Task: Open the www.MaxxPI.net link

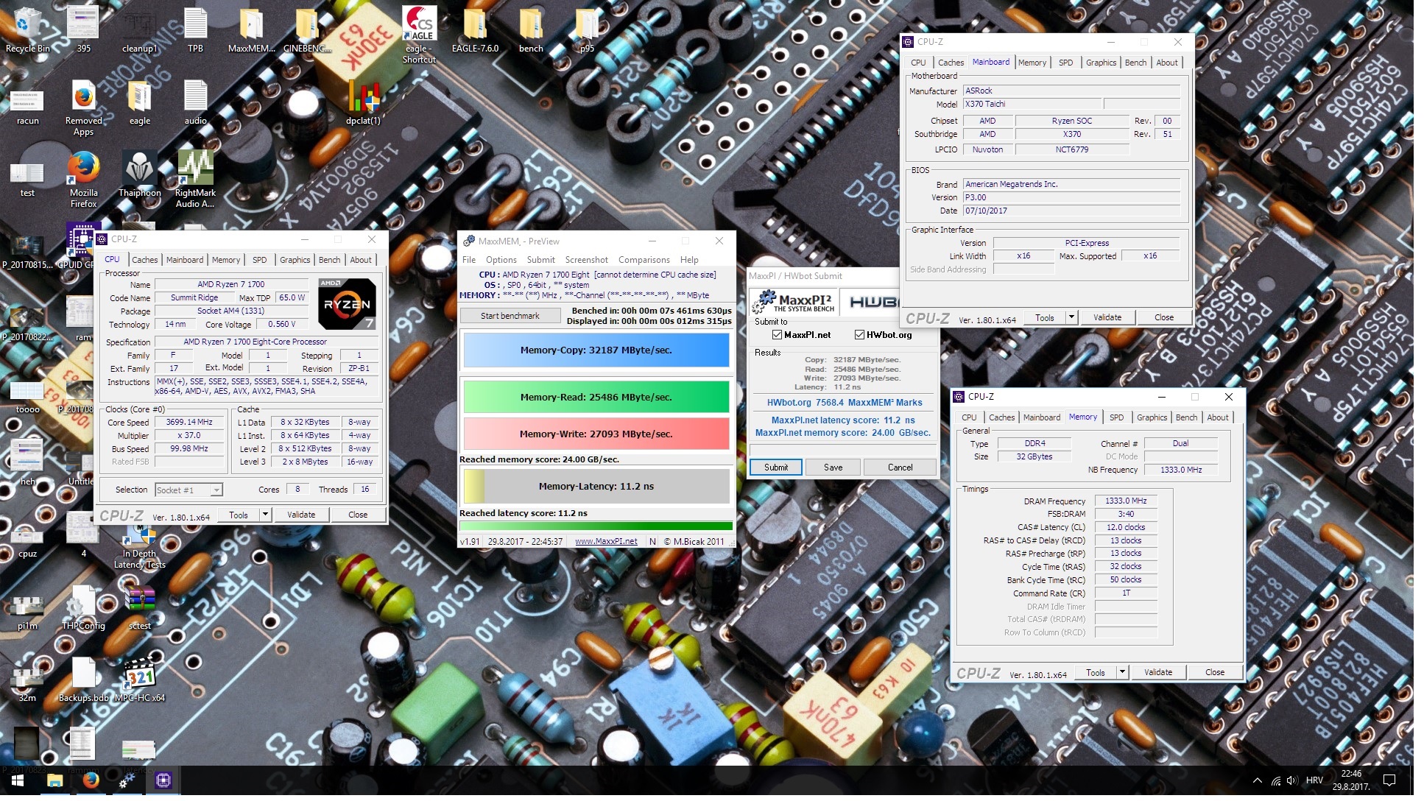Action: (606, 542)
